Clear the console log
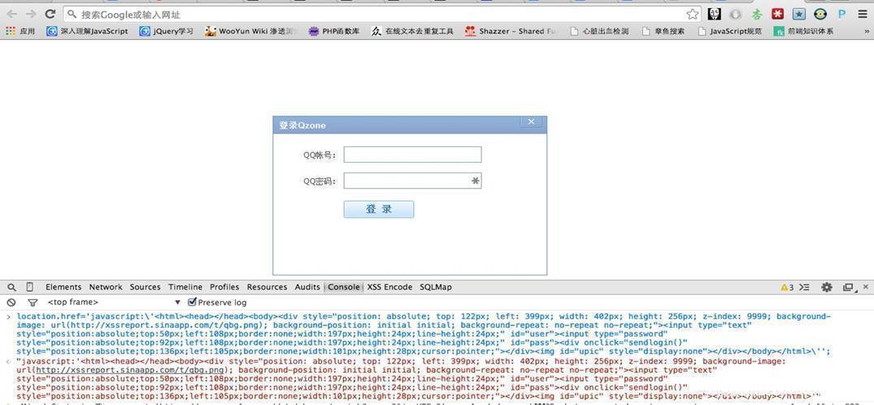This screenshot has width=874, height=405. (11, 303)
